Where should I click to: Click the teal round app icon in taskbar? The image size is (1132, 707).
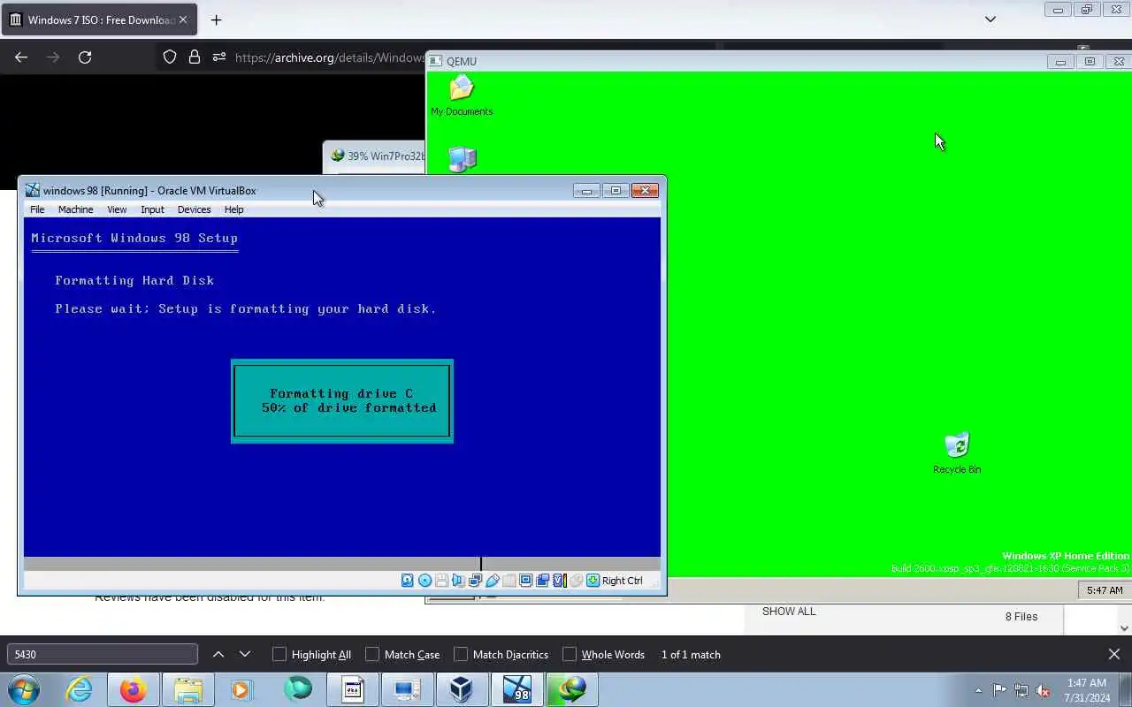pyautogui.click(x=298, y=689)
